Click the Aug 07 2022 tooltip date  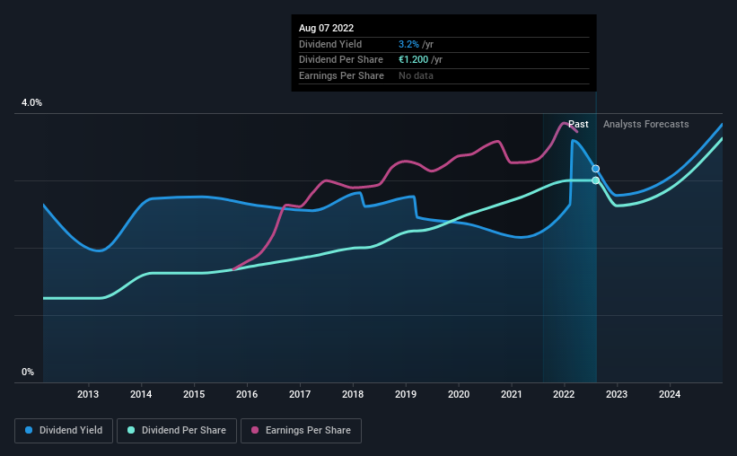pos(326,28)
